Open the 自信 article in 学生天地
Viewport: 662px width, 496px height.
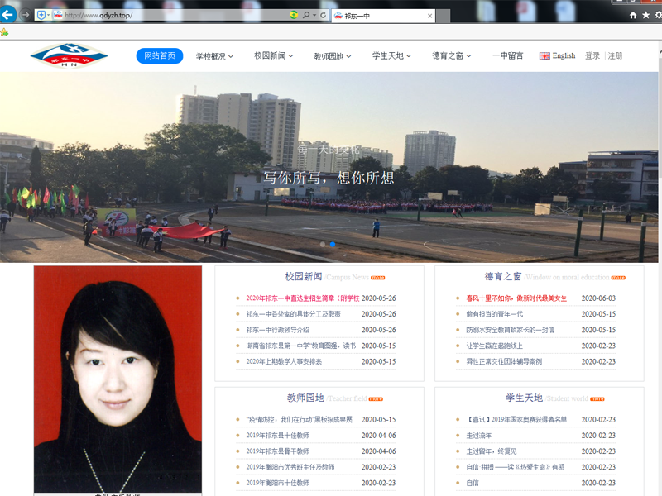click(473, 483)
